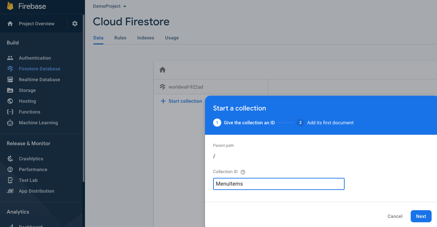Open Performance in the sidebar
The width and height of the screenshot is (437, 227).
(33, 169)
